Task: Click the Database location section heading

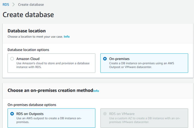Action: coord(27,31)
